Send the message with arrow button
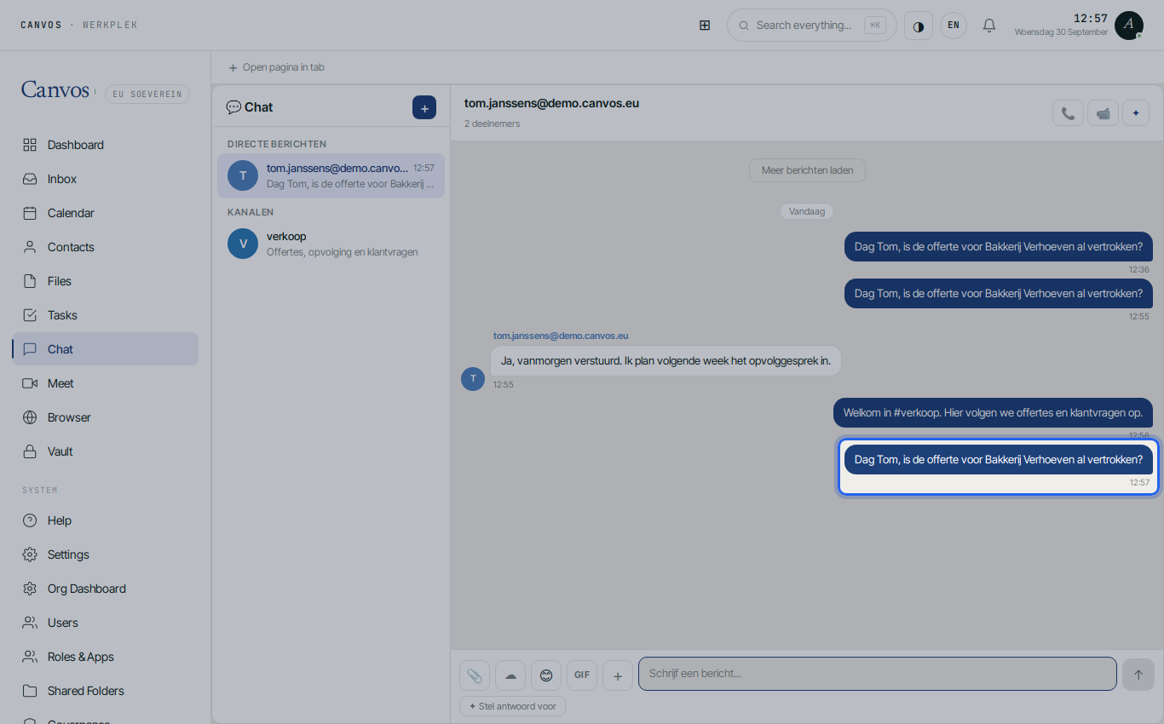 [x=1138, y=675]
